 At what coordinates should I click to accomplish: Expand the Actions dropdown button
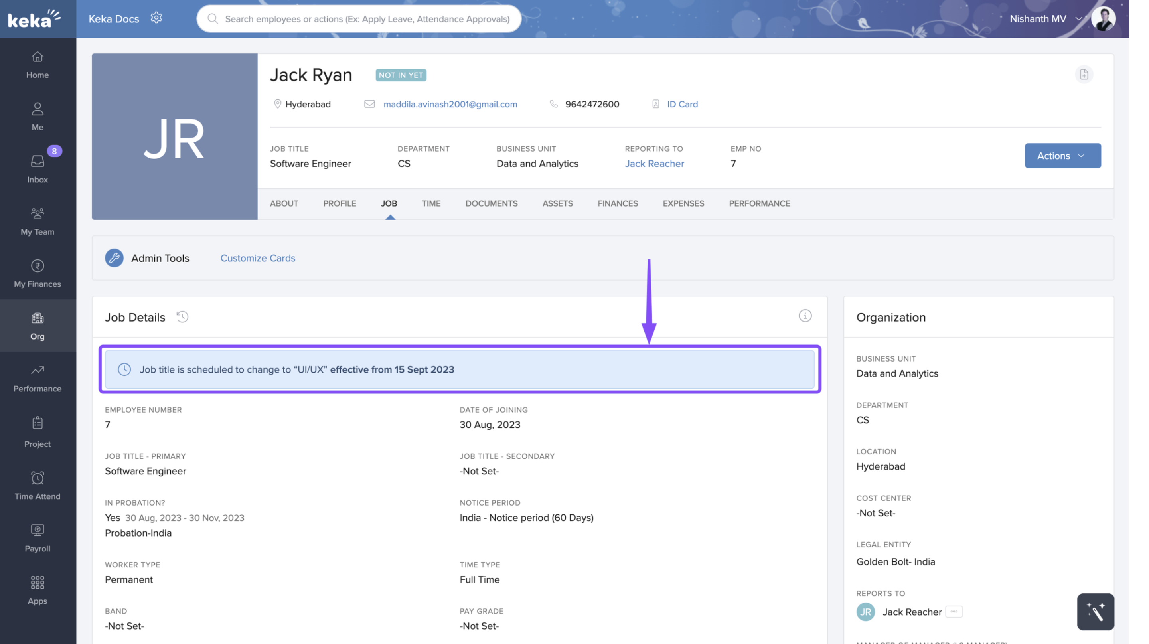(1062, 156)
